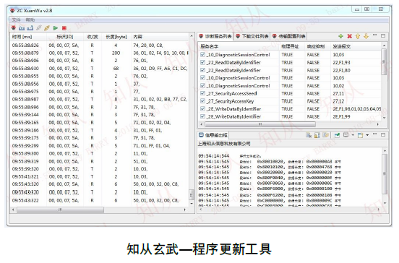Click the clear console icon in the output panel

[x=309, y=135]
